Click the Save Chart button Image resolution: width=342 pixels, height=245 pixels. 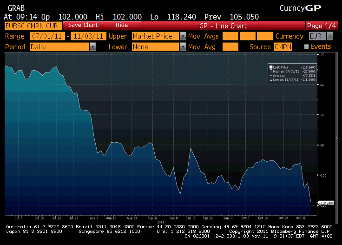coord(83,25)
